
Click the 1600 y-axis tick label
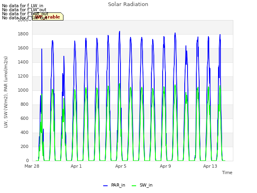click(x=23, y=48)
